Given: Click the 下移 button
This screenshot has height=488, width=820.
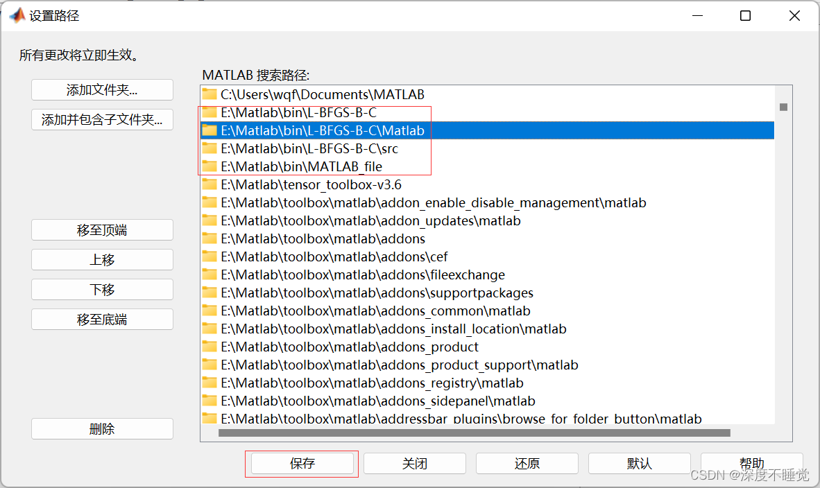Looking at the screenshot, I should 102,290.
